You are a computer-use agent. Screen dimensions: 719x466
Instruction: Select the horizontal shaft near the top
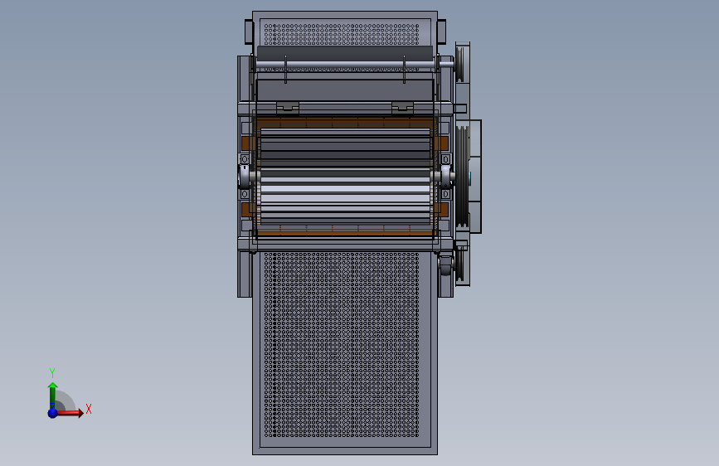353,65
